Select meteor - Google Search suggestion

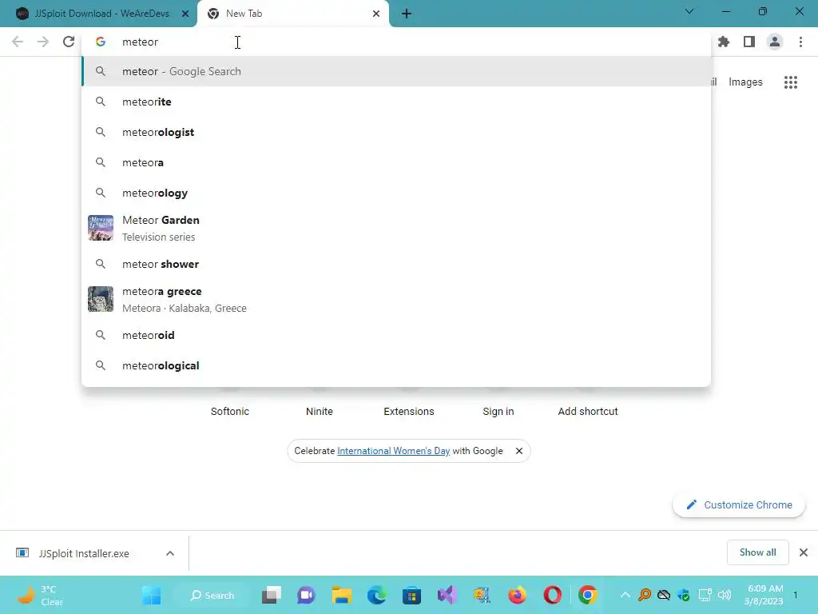(x=396, y=71)
